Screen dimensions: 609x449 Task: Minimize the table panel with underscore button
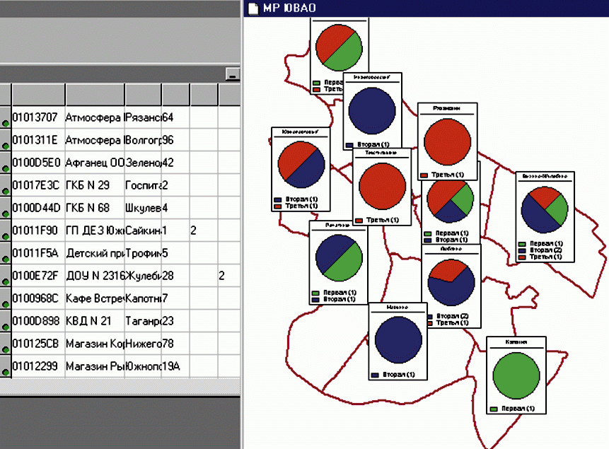(x=232, y=74)
